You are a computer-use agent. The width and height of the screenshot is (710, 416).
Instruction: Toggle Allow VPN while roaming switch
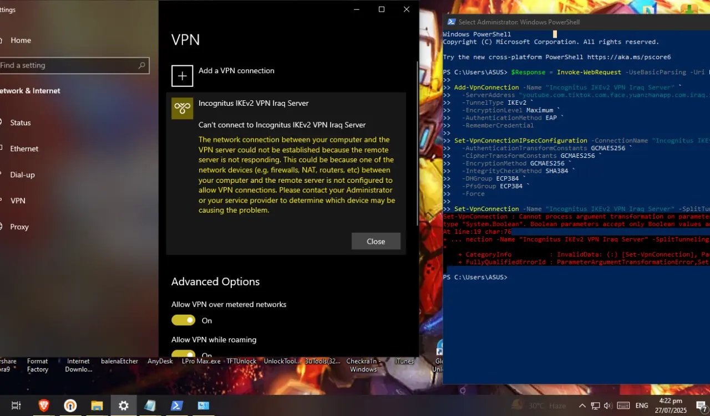click(x=183, y=355)
